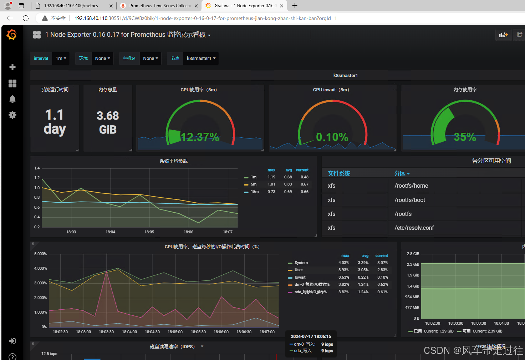The width and height of the screenshot is (525, 360).
Task: Click the not-secure warning icon
Action: (x=45, y=18)
